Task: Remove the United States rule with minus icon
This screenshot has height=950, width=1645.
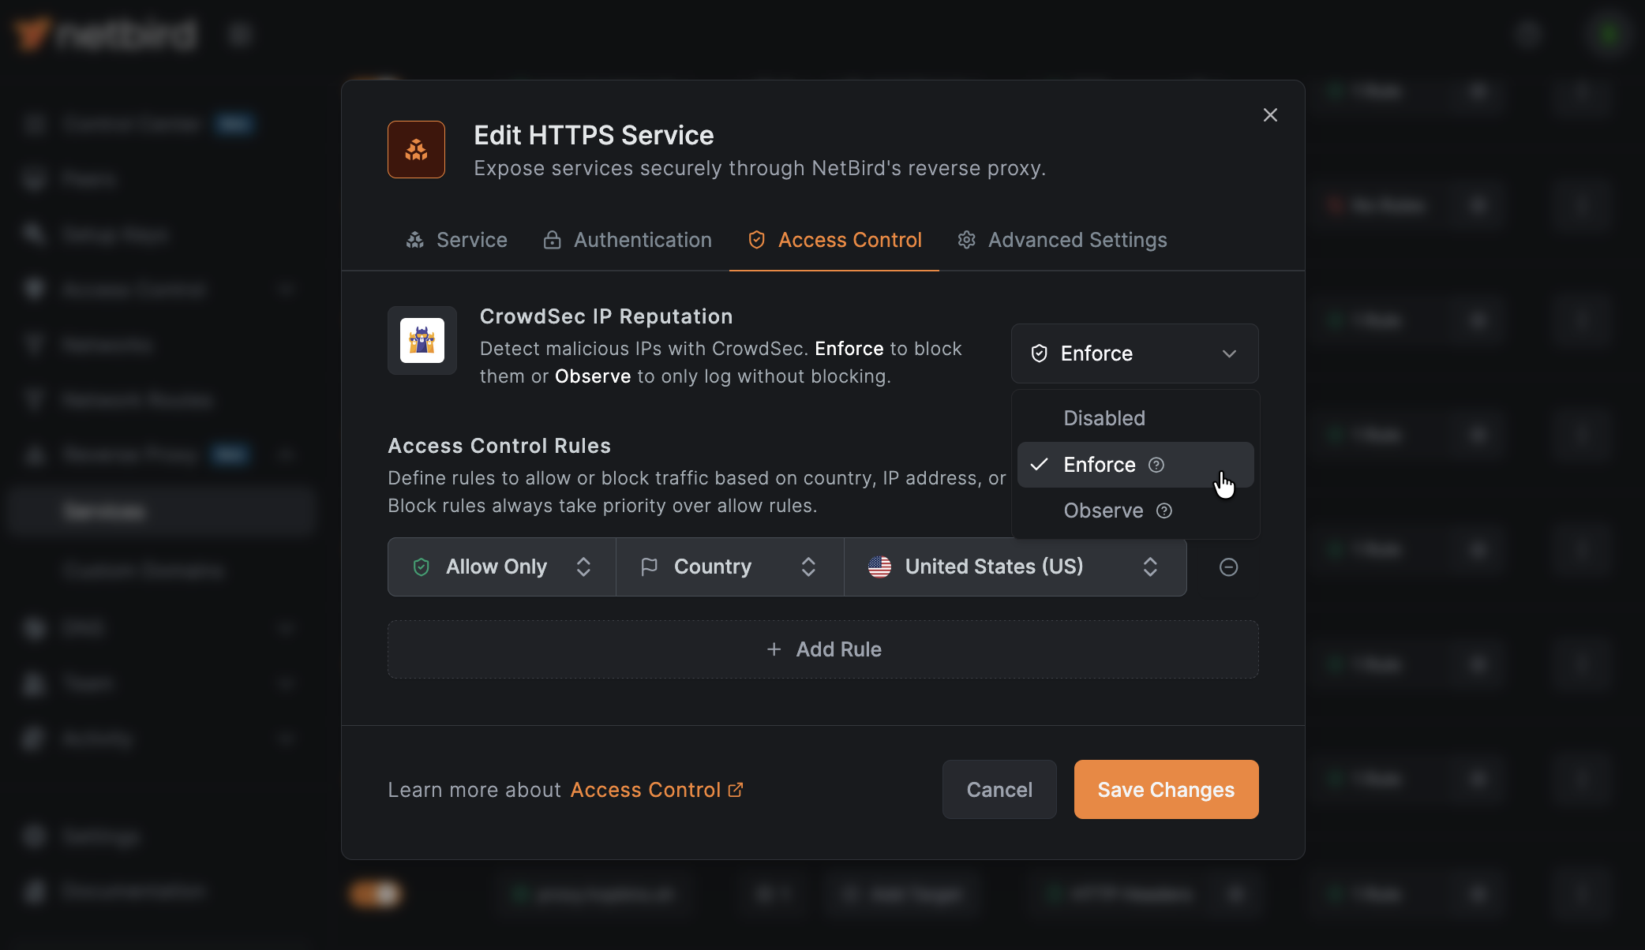Action: (x=1228, y=567)
